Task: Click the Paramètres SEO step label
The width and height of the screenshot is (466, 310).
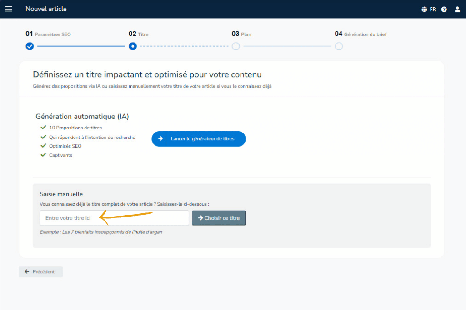Action: point(53,34)
